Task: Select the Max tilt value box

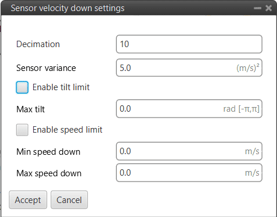Action: 189,109
